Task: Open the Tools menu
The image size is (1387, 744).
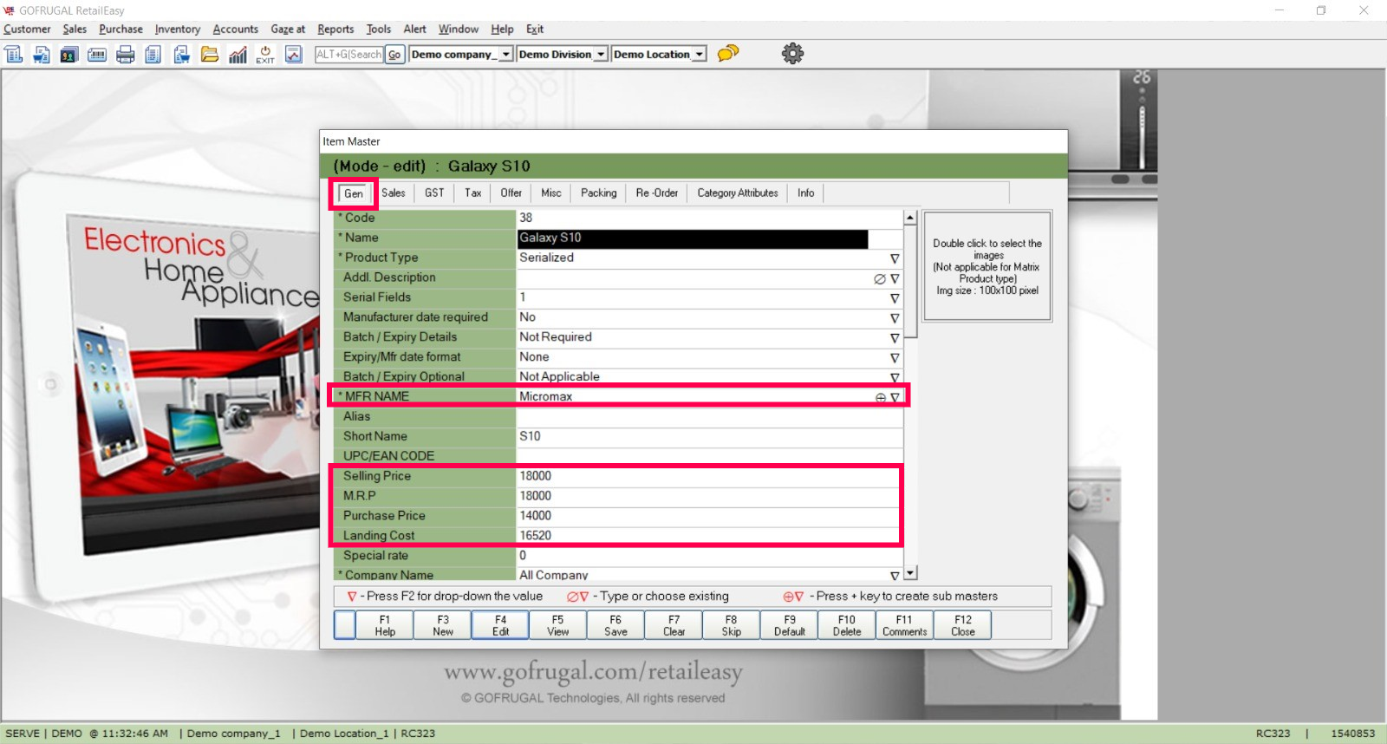Action: 379,29
